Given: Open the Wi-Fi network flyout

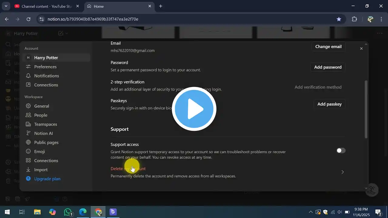Looking at the screenshot, I should point(333,212).
